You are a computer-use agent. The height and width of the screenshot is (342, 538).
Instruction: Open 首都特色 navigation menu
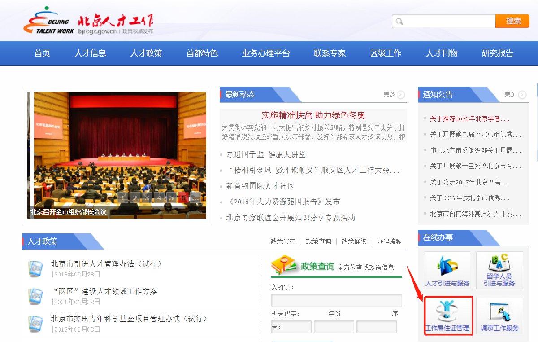point(202,53)
